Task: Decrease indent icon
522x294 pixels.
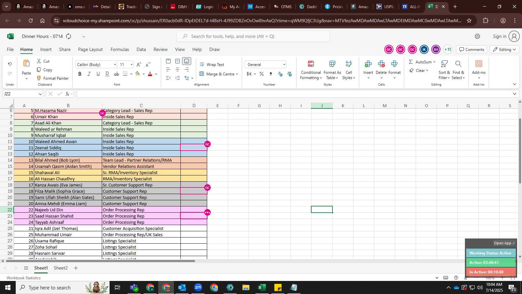Action: point(168,78)
